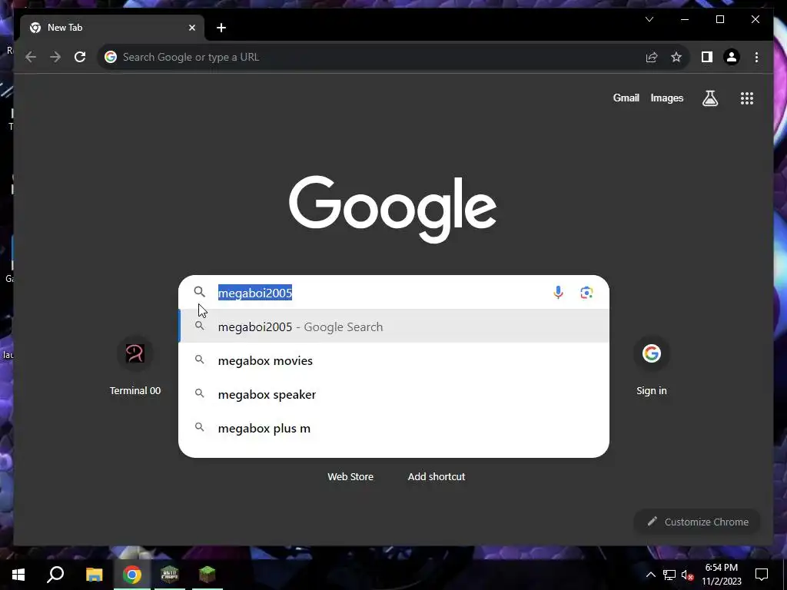Open the Chrome profile avatar
Image resolution: width=787 pixels, height=590 pixels.
tap(732, 57)
